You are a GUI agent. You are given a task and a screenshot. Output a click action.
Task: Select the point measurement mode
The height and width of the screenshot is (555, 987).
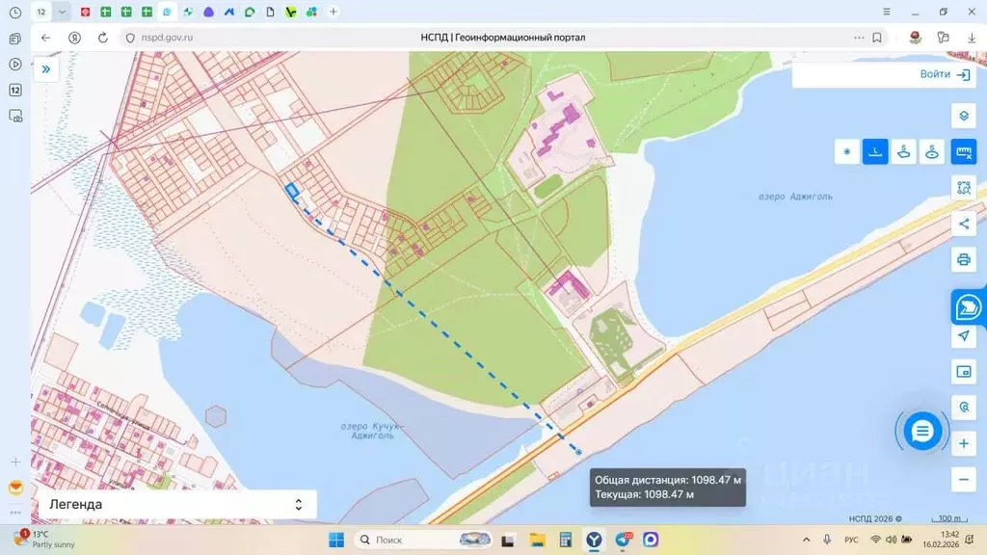click(x=847, y=151)
